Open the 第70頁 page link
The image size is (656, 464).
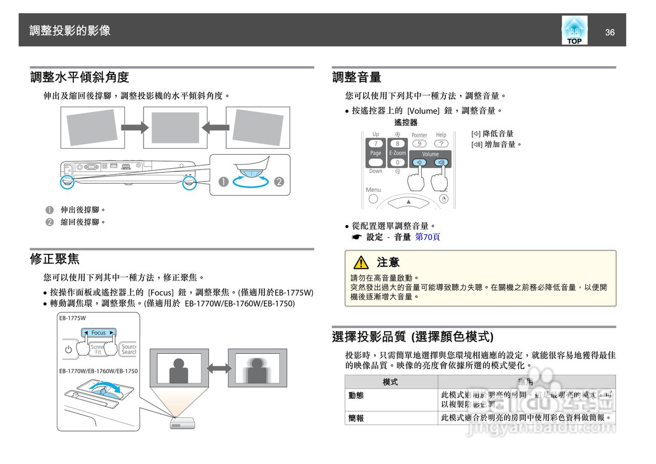point(427,237)
